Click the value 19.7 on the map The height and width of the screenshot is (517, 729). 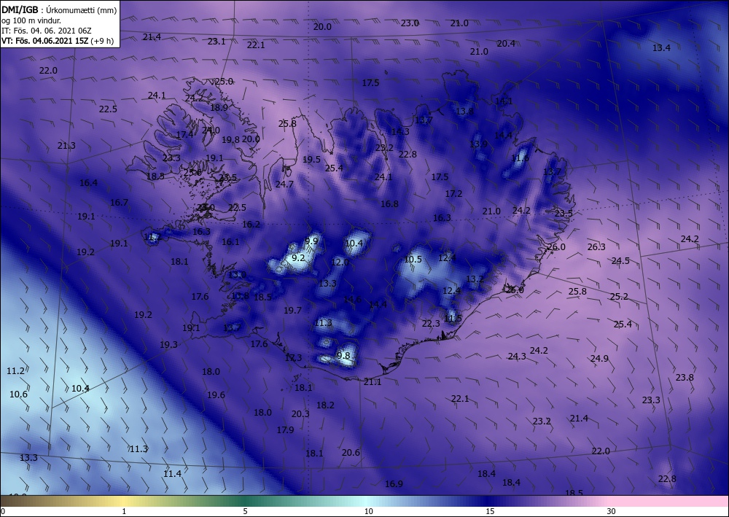pyautogui.click(x=292, y=310)
